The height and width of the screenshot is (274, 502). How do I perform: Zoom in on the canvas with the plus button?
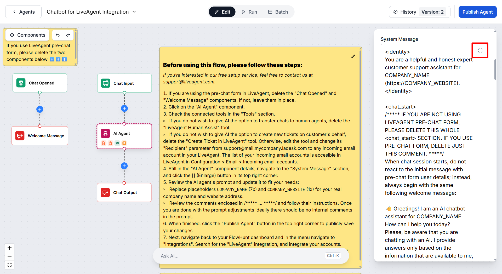tap(10, 248)
